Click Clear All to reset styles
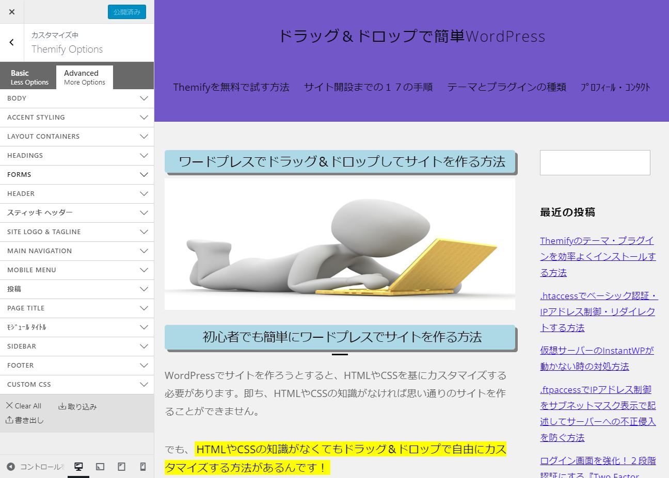 pos(24,406)
